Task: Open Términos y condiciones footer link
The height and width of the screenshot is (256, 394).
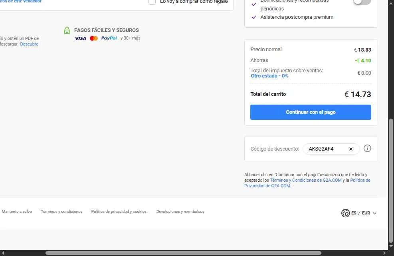Action: tap(61, 212)
